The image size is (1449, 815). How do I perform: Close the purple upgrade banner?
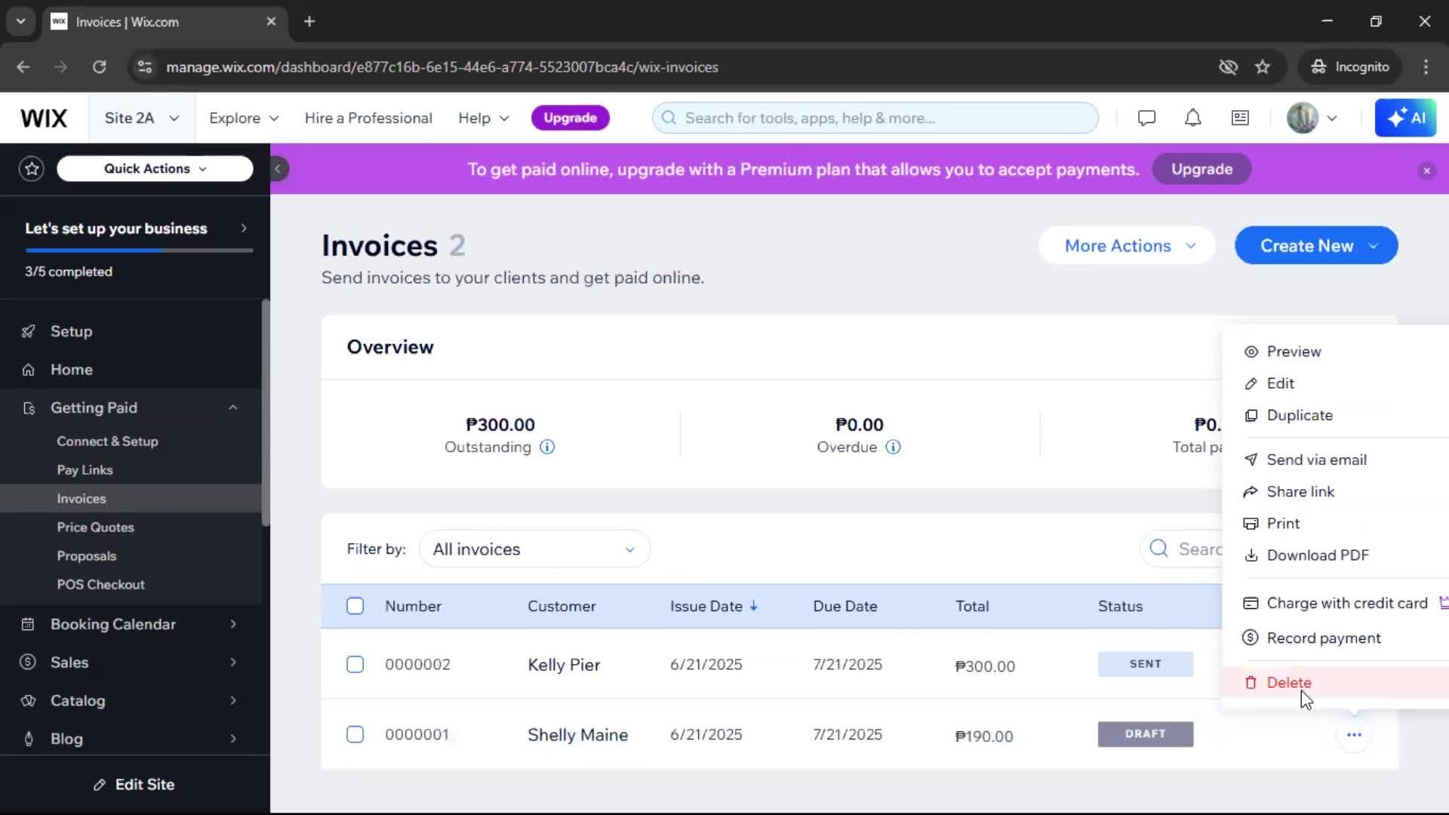(1426, 171)
